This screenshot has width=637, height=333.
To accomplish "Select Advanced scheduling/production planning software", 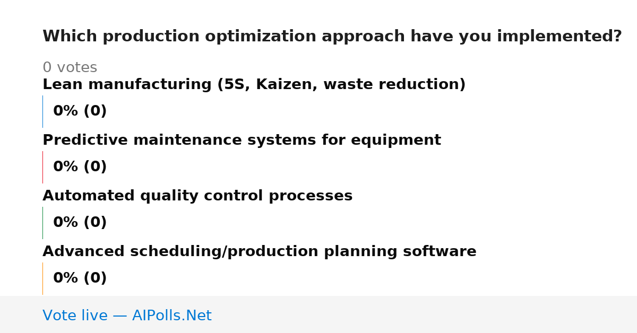I will 260,252.
